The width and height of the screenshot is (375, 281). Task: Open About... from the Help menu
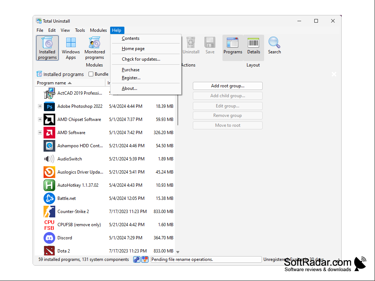click(x=146, y=88)
